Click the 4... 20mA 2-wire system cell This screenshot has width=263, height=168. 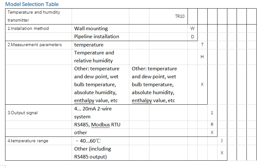point(93,113)
